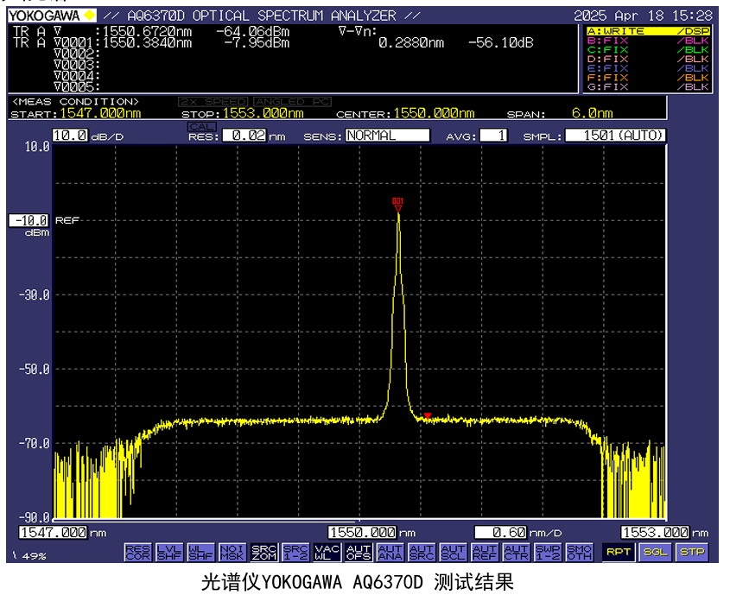
Task: Click the AQ6370D OPTICAL SPECTRUM ANALYZER title
Action: (x=262, y=16)
